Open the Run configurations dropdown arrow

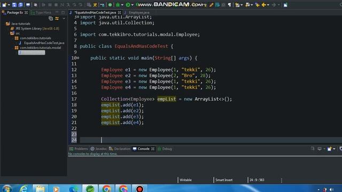(x=132, y=5)
